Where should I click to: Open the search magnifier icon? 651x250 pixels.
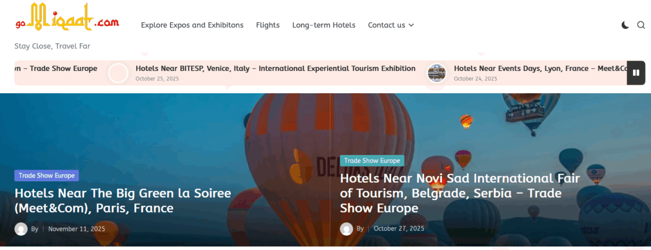click(x=641, y=25)
